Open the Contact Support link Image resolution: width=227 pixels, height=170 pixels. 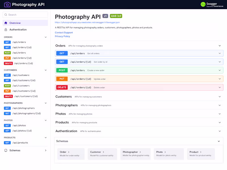tap(64, 33)
